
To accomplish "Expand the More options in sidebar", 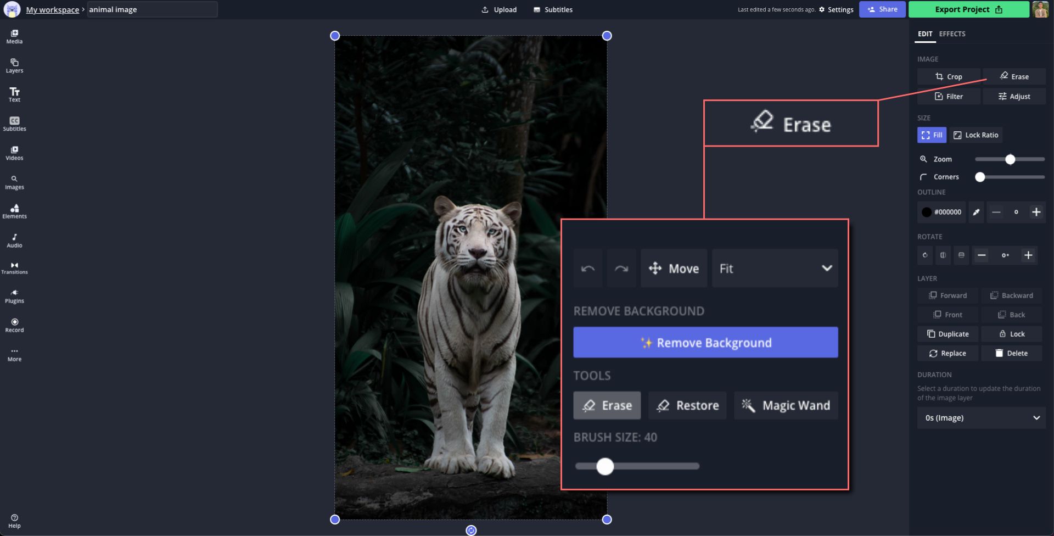I will 14,354.
